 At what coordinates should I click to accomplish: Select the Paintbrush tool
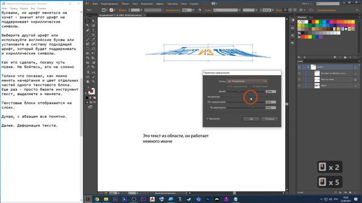(88, 39)
